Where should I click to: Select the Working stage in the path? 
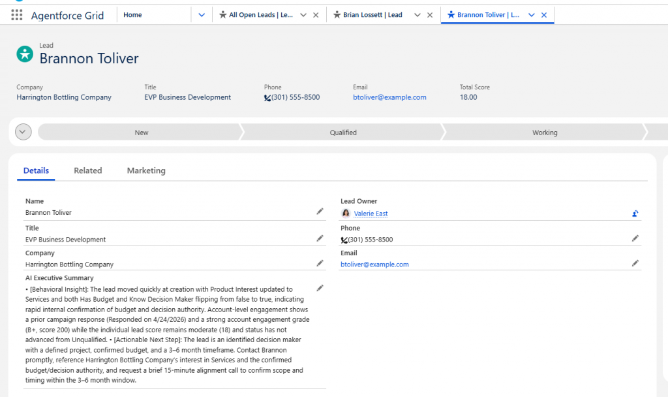(x=545, y=132)
